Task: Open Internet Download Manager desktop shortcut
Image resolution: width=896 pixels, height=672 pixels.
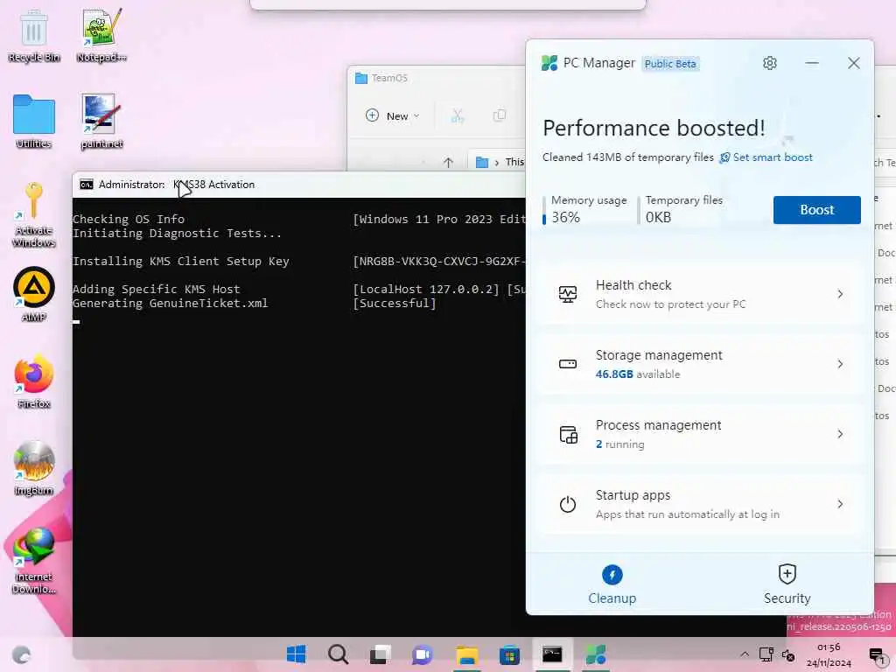Action: (34, 561)
